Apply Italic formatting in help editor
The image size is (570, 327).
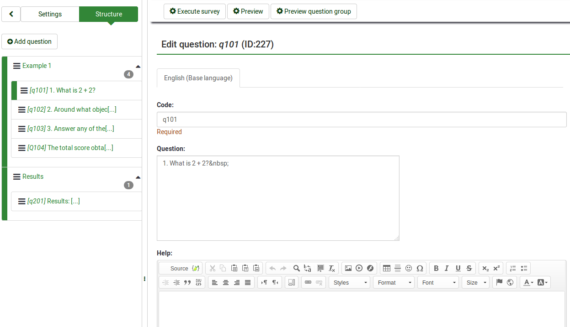coord(447,268)
